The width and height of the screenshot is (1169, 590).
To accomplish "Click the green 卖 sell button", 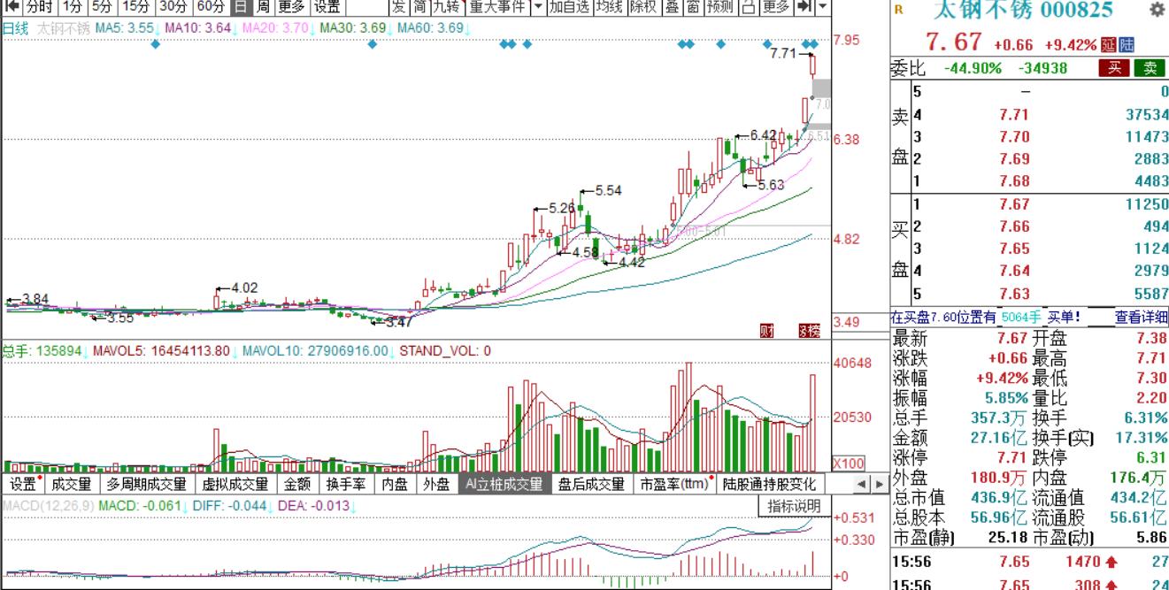I will (1150, 69).
